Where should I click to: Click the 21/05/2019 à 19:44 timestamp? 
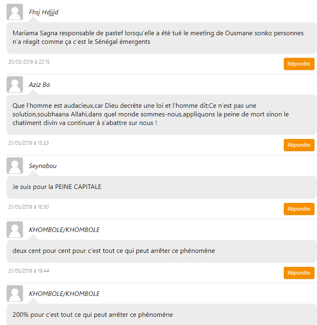tap(29, 271)
